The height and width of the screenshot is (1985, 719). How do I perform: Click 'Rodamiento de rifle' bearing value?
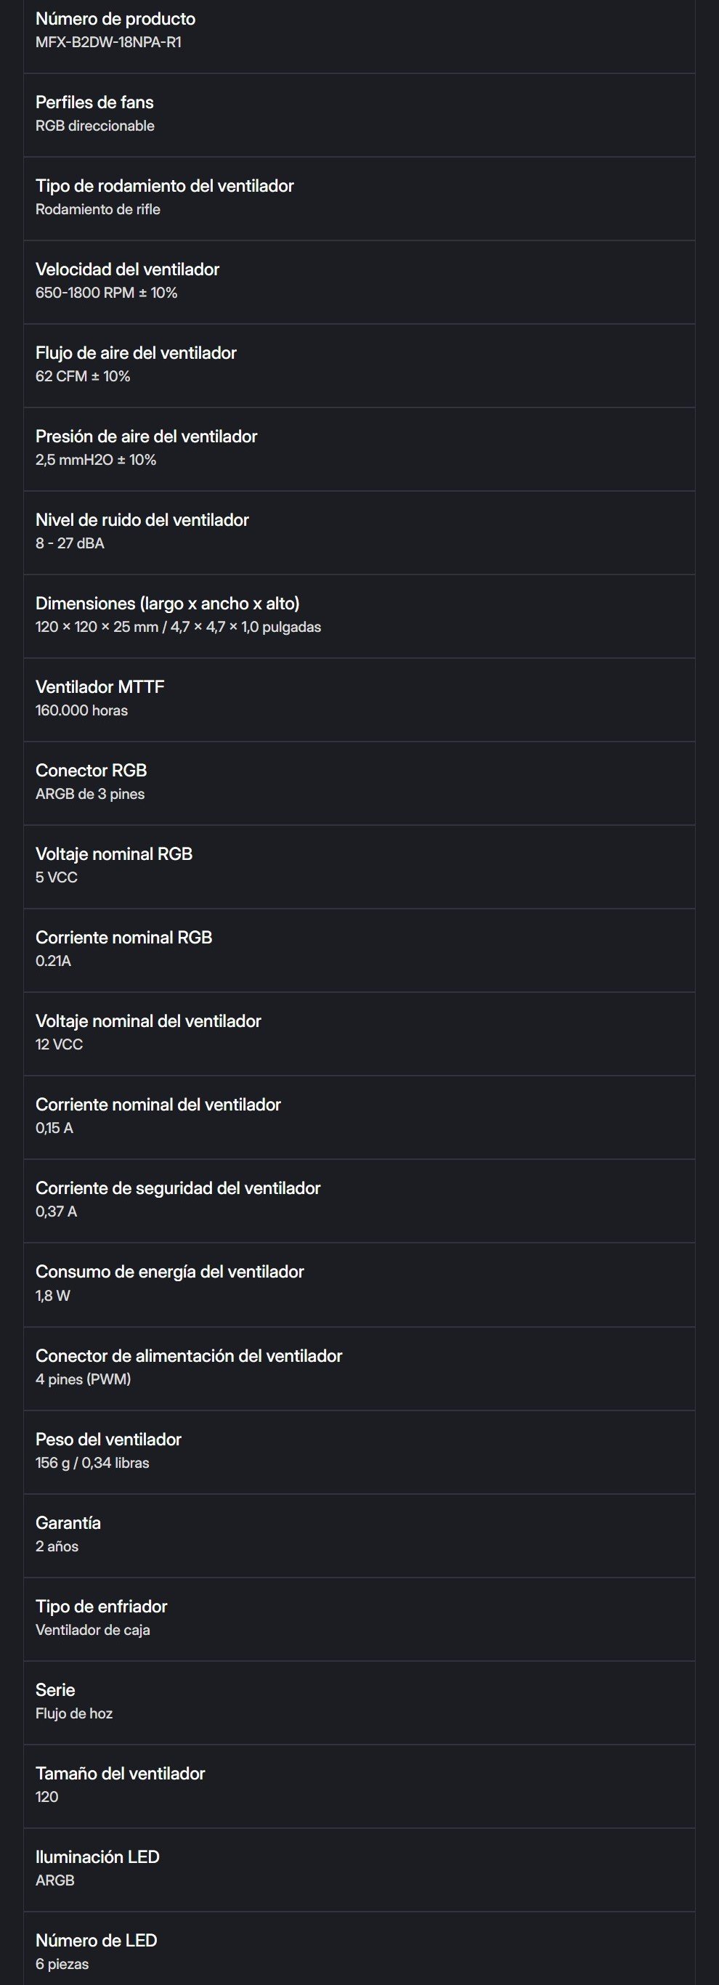point(98,210)
